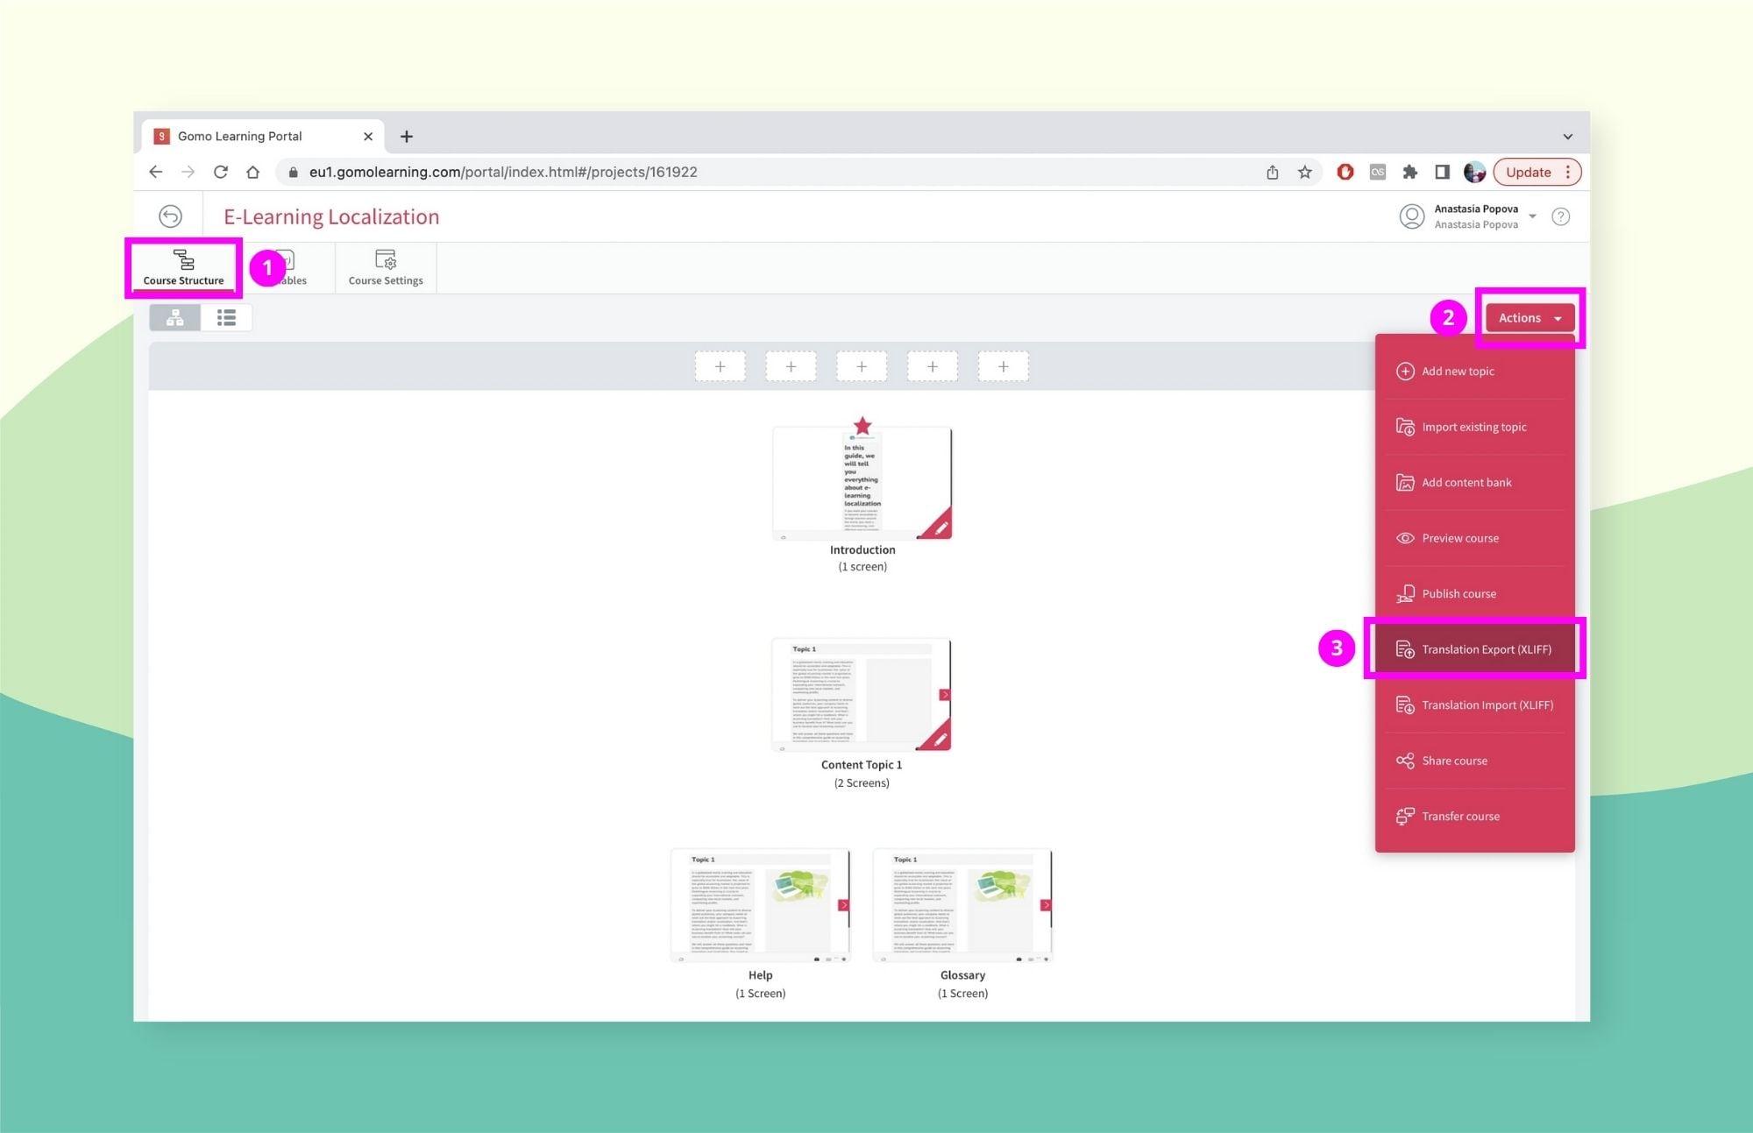Switch to tree structure view
This screenshot has width=1753, height=1133.
pyautogui.click(x=175, y=317)
